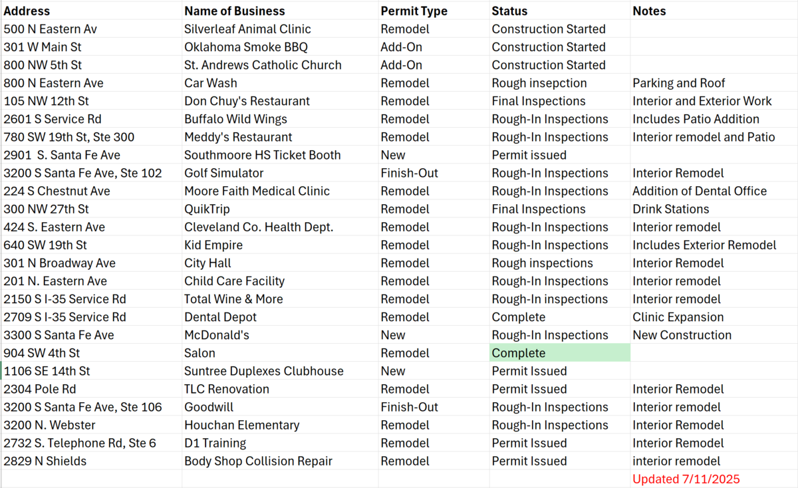
Task: Select the Oklahoma Smoke BBQ cell
Action: point(280,47)
